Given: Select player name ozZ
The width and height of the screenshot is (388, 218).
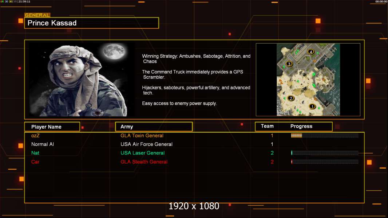Looking at the screenshot, I should click(35, 136).
